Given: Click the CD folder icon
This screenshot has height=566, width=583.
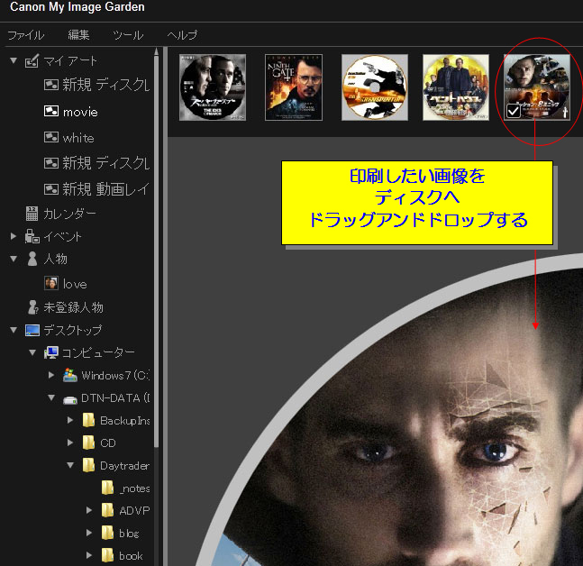Looking at the screenshot, I should pos(88,443).
